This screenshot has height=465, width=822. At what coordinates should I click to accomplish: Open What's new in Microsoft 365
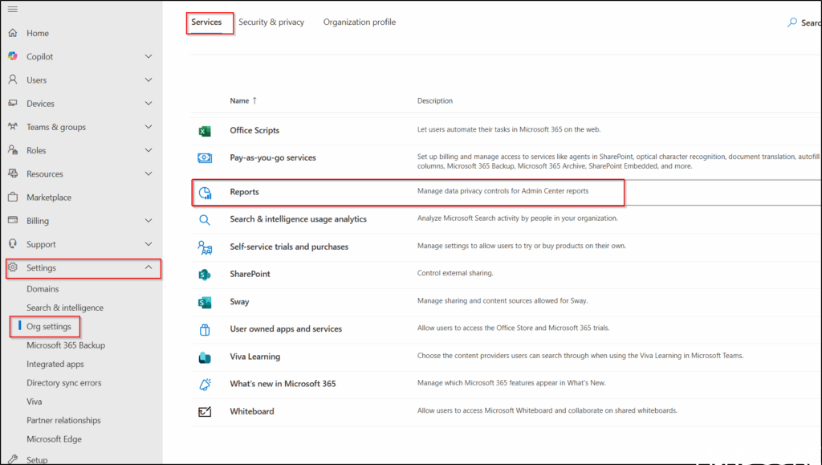[x=283, y=384]
